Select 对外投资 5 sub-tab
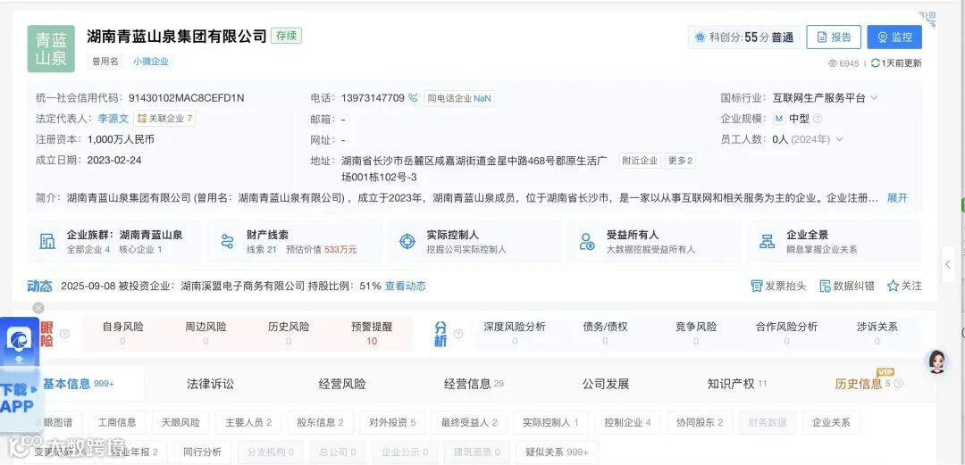965x465 pixels. pyautogui.click(x=392, y=422)
